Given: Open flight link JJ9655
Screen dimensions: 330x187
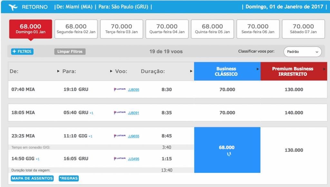Looking at the screenshot, I should pos(134,136).
